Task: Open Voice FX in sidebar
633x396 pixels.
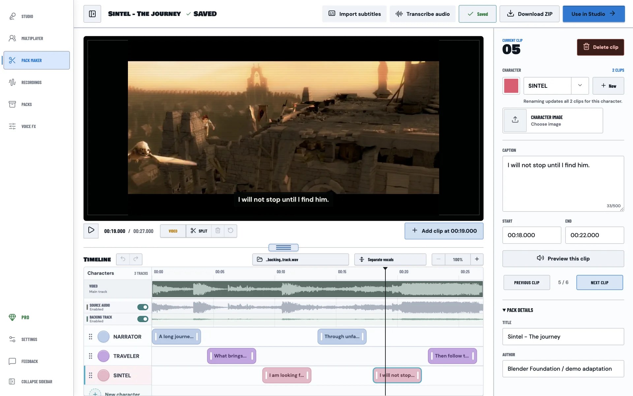Action: [37, 126]
